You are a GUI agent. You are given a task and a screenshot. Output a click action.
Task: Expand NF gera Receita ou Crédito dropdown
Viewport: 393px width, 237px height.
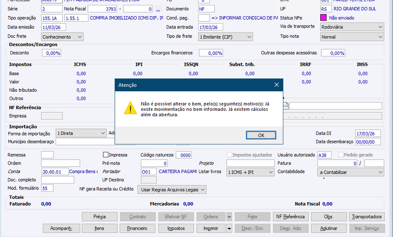(x=172, y=190)
